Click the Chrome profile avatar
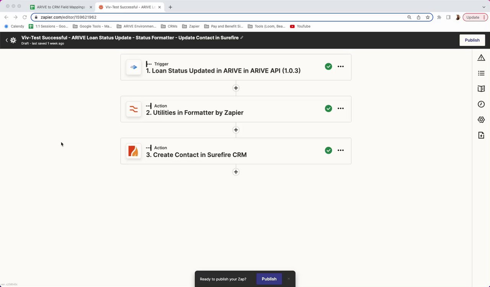 458,17
